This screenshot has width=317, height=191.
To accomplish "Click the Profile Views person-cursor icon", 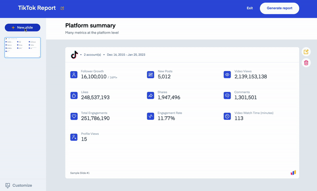I will [74, 137].
